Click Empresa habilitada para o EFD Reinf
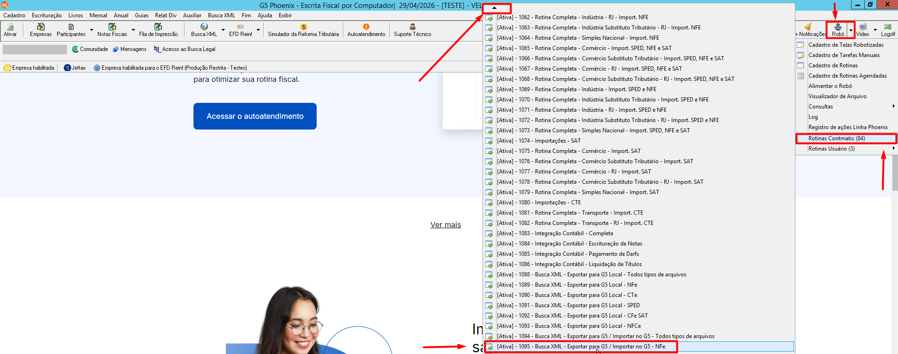898x354 pixels. pyautogui.click(x=170, y=68)
